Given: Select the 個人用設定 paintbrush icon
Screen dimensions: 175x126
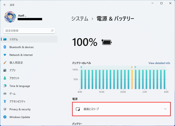Looking at the screenshot, I should click(x=5, y=62).
